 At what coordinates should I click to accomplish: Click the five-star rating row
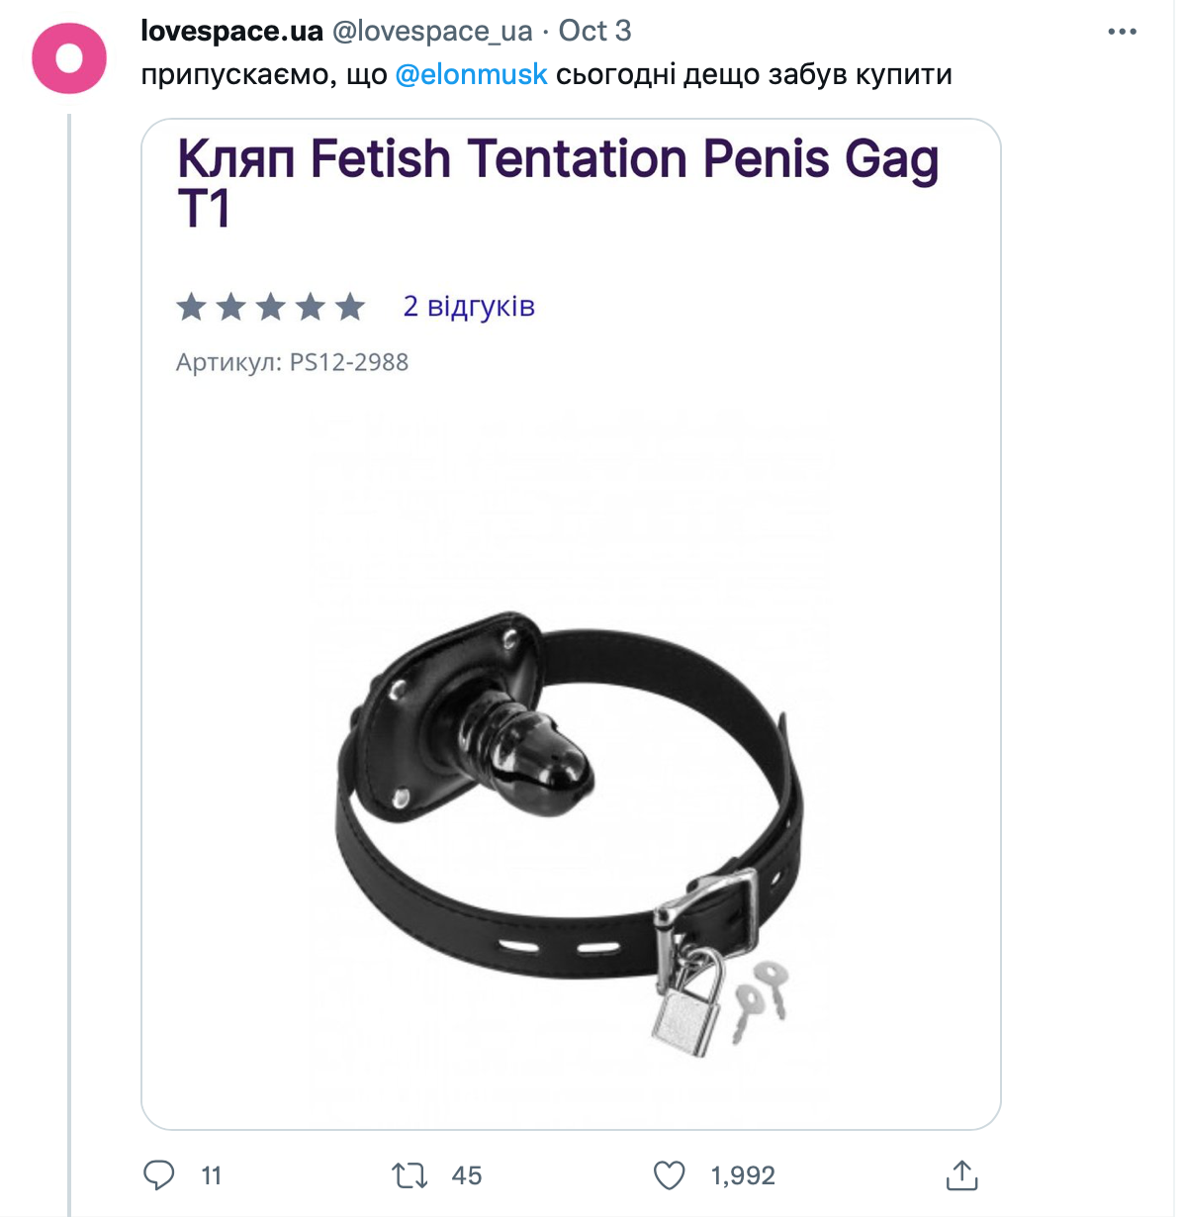[x=271, y=307]
